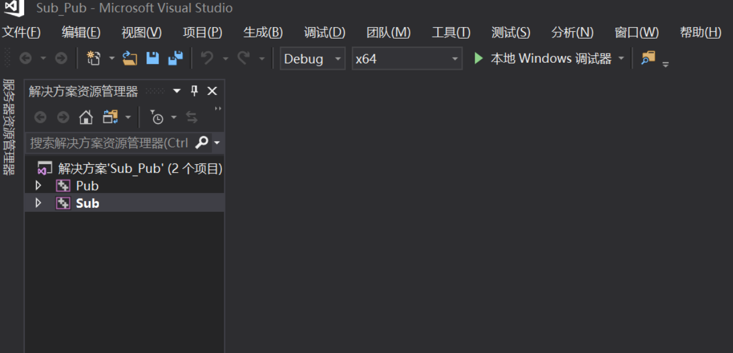Screen dimensions: 733x353
Task: Click the Solution Explorer search field
Action: tap(110, 143)
